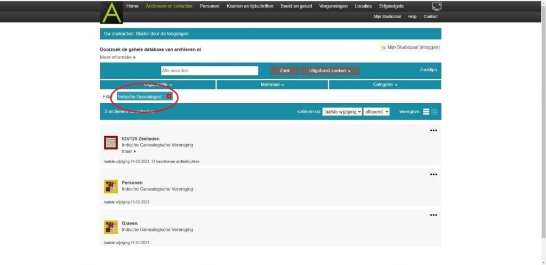The height and width of the screenshot is (265, 546).
Task: Open Mijn Studiezaal link in header
Action: pos(387,16)
